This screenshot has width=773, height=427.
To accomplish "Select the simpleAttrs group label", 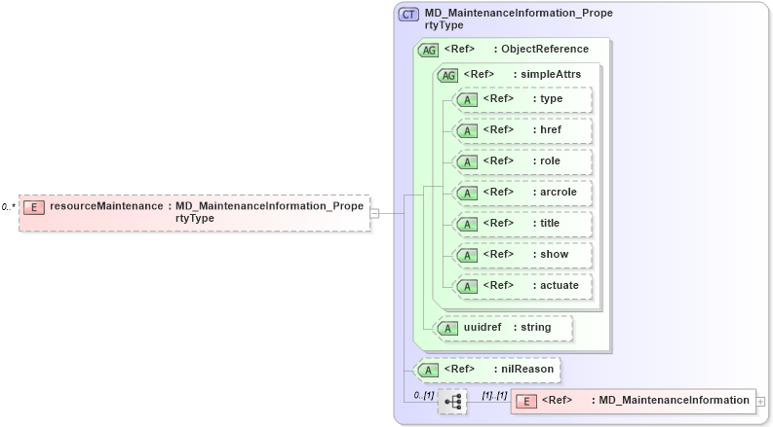I will pyautogui.click(x=551, y=74).
